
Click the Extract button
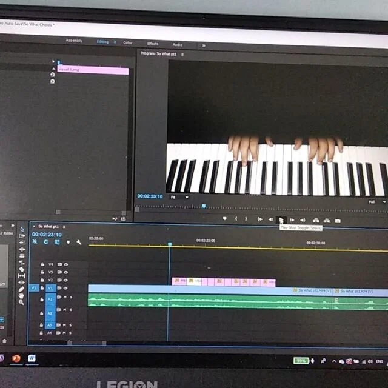pos(327,221)
